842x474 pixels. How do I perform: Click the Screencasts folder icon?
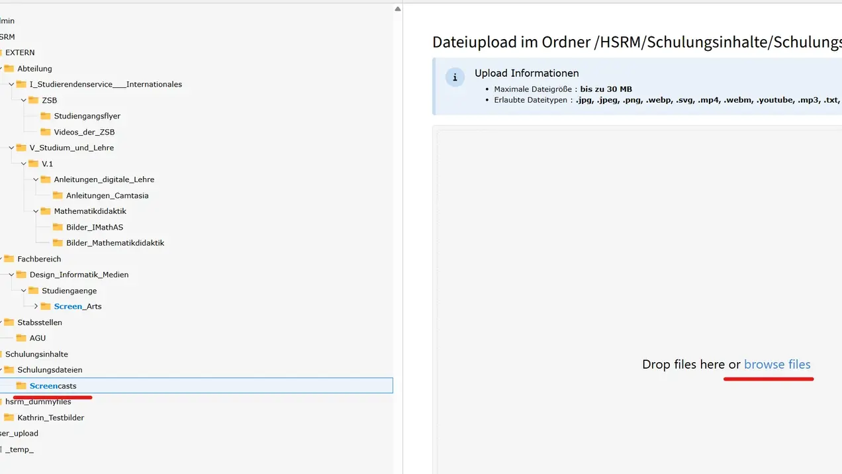[21, 386]
